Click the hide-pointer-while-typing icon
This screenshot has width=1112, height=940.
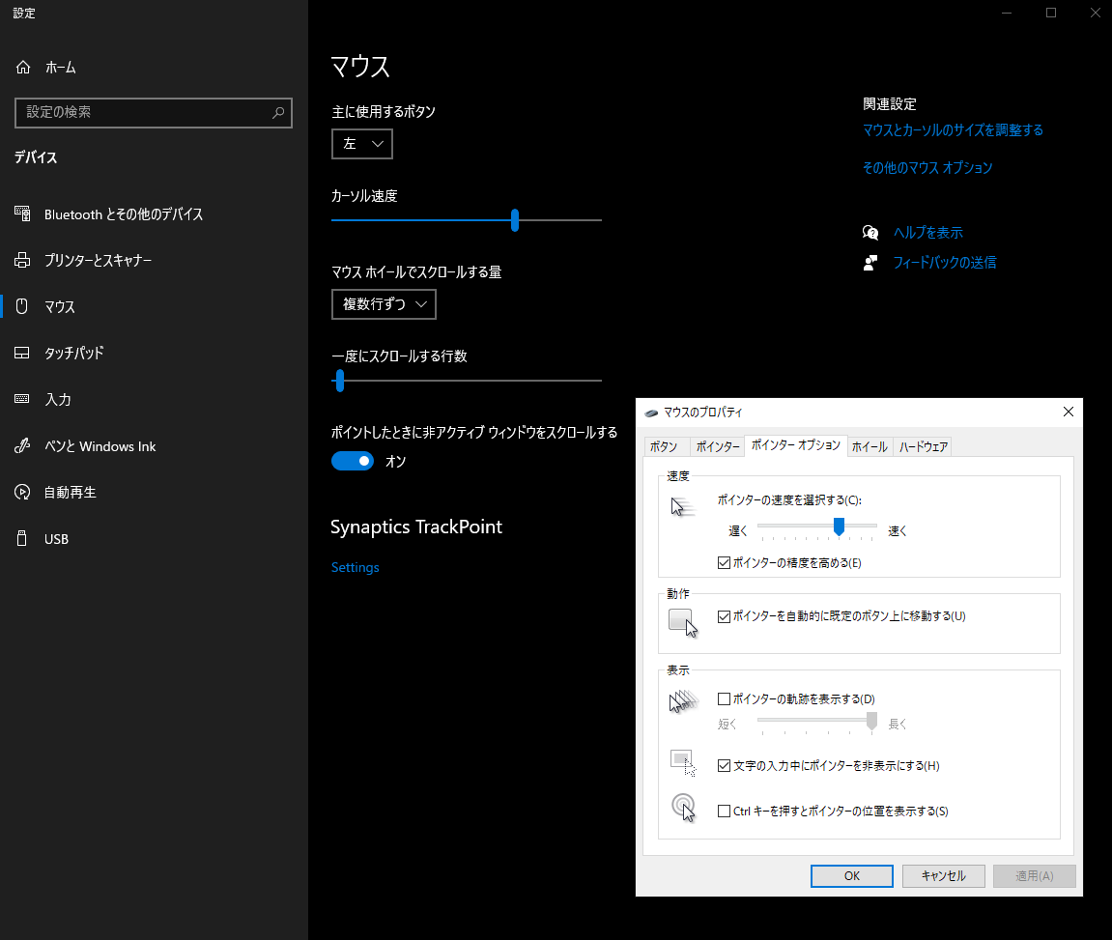[x=683, y=763]
